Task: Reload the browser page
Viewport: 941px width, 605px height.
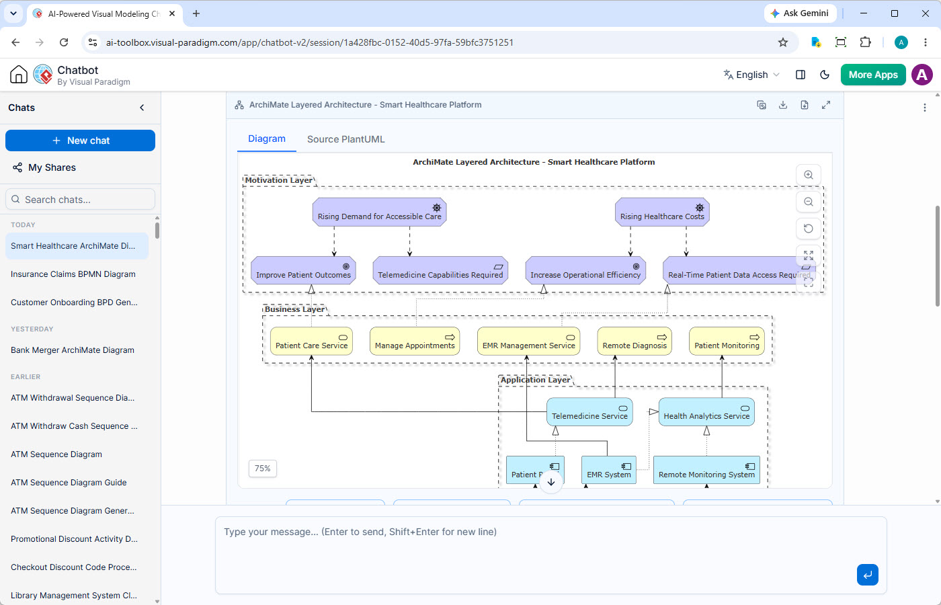Action: (64, 42)
